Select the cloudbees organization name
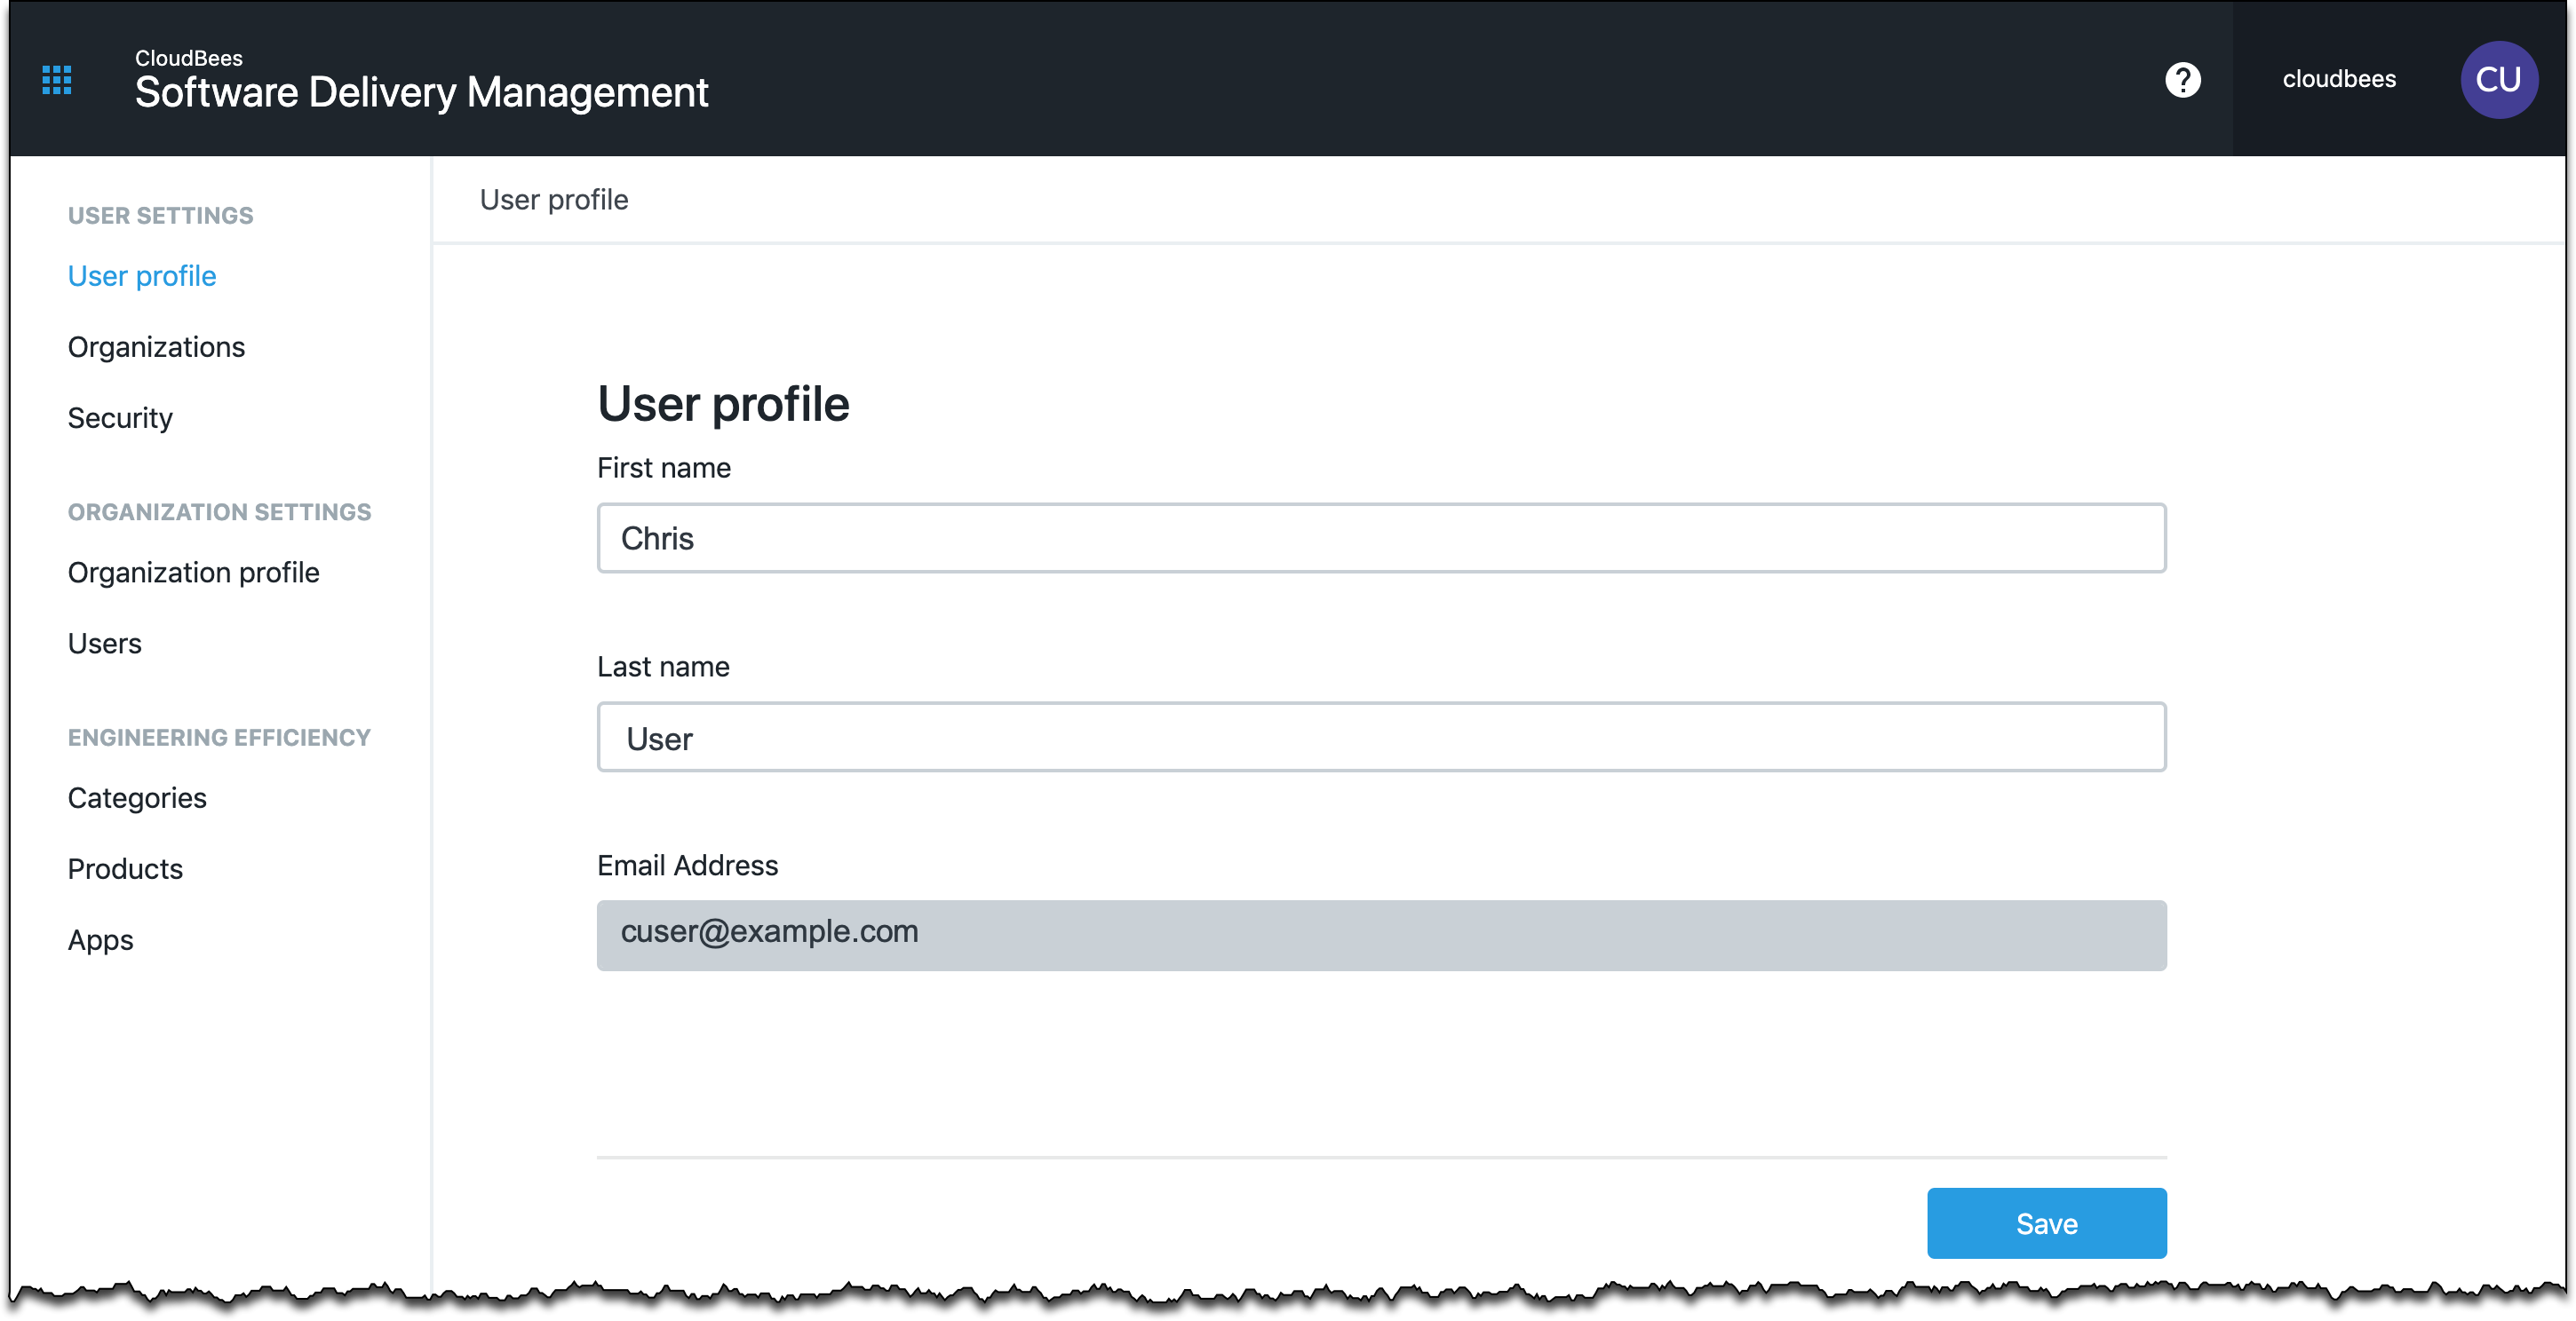Screen dimensions: 2576x1321 [x=2339, y=79]
